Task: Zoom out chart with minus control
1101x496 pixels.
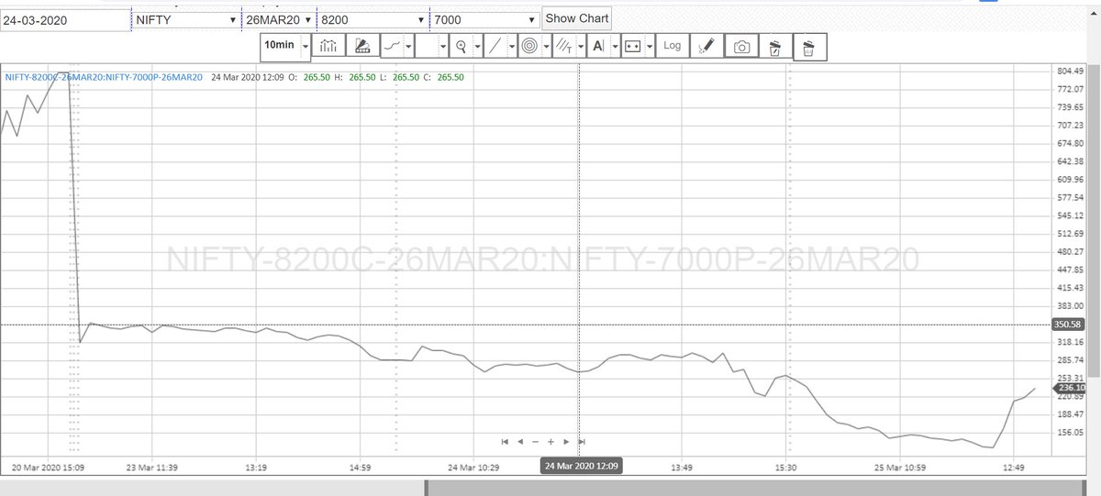Action: click(536, 441)
